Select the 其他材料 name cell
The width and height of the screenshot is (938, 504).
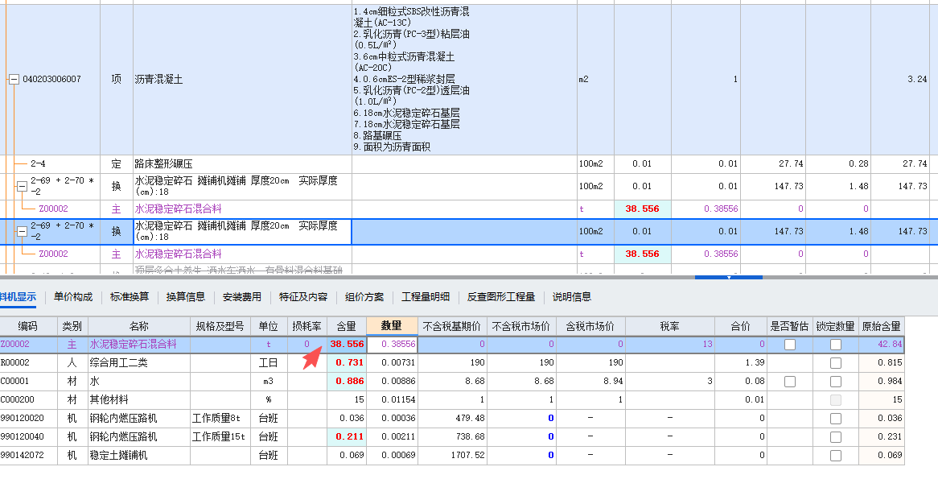(x=139, y=400)
